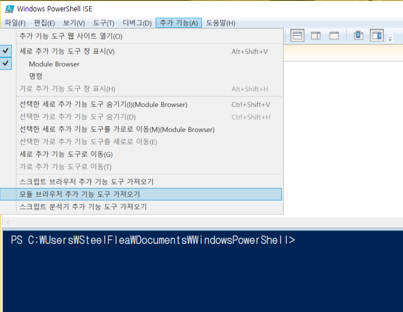Open the 도구(T) menu
The image size is (403, 312).
pos(103,23)
